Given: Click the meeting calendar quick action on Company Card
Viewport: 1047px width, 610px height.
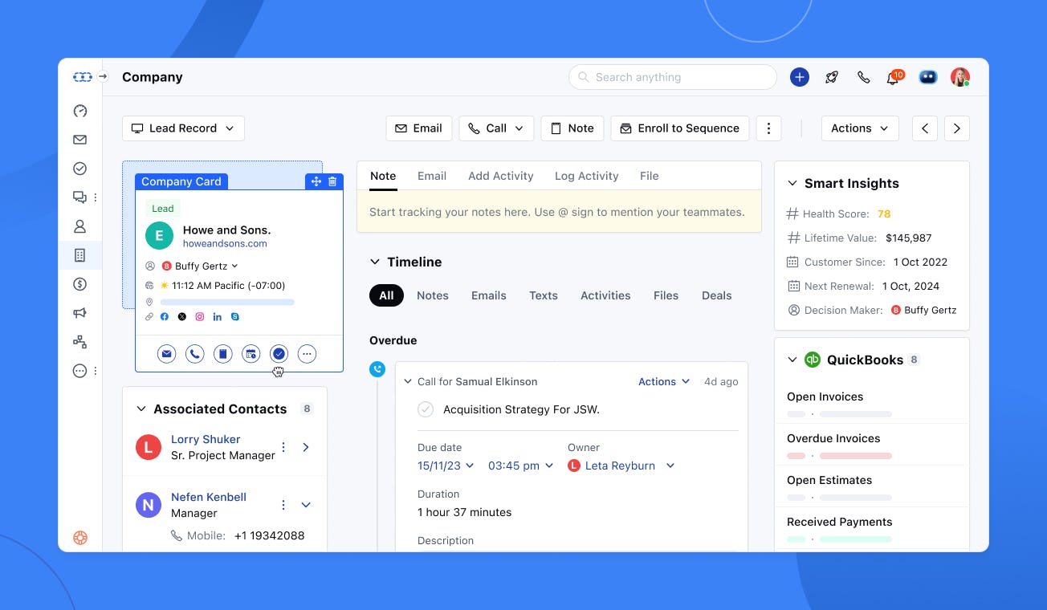Looking at the screenshot, I should 251,353.
